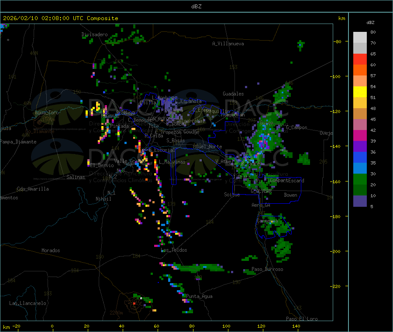
Task: Select the 'Aero_GA' place label
Action: pos(261,205)
